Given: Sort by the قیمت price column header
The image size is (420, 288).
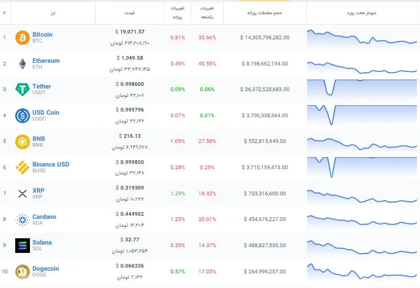Looking at the screenshot, I should click(x=129, y=13).
